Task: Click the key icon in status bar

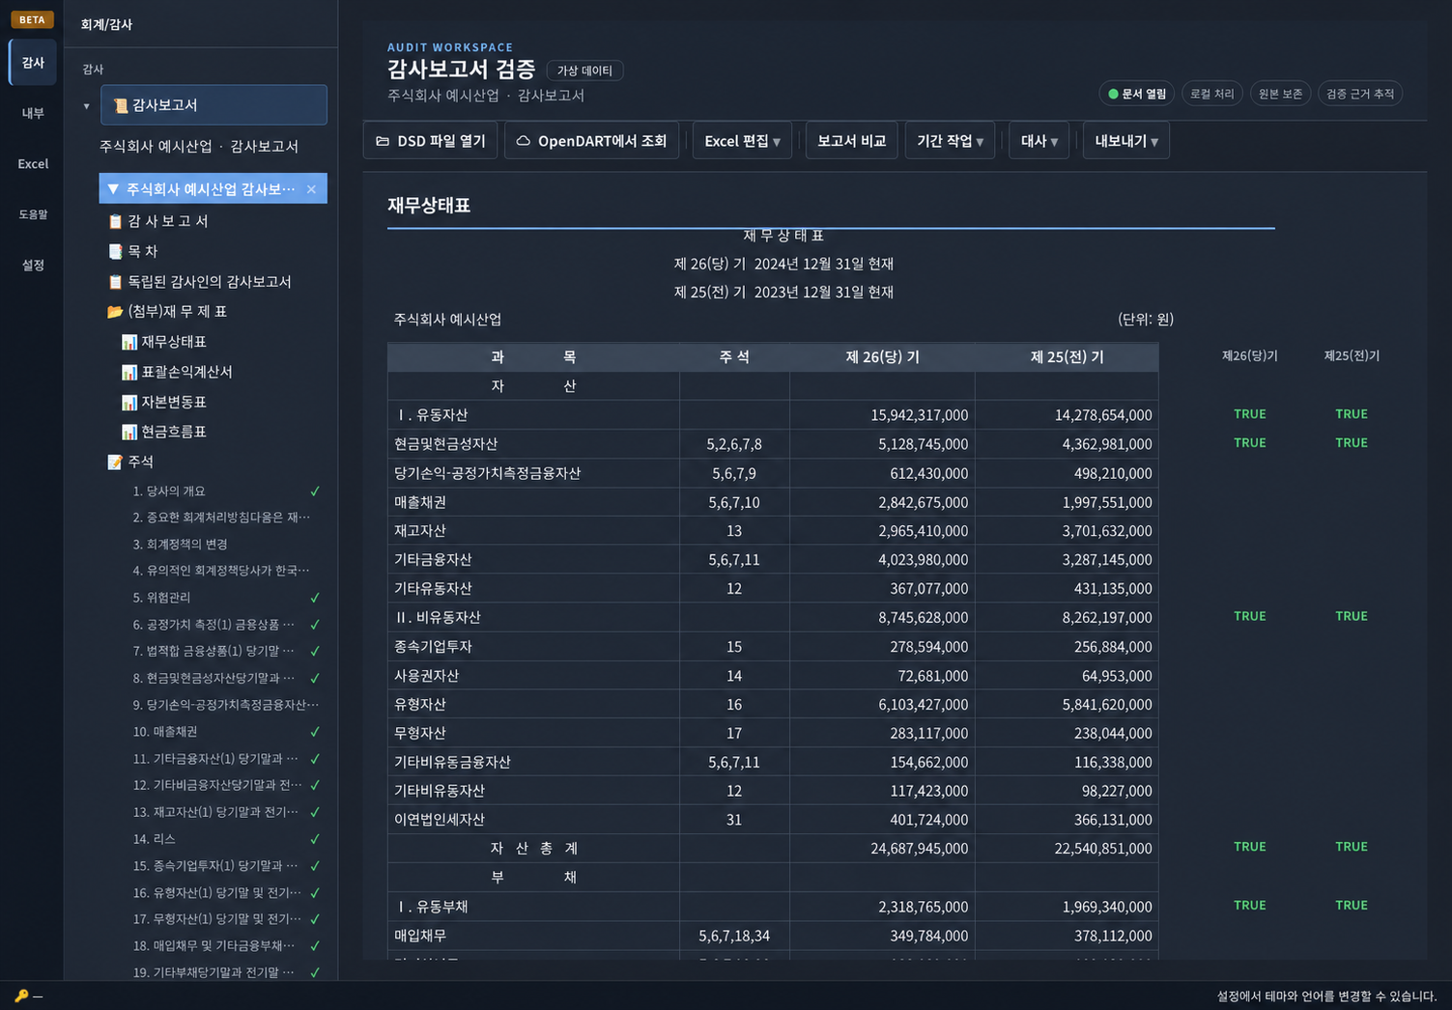Action: [21, 996]
